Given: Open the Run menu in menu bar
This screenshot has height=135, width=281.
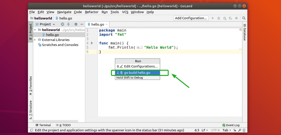Looking at the screenshot, I should [105, 12].
